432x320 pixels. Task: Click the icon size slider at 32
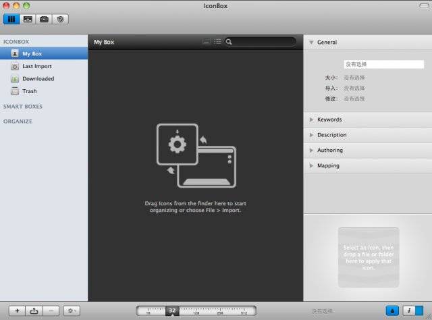tap(172, 311)
